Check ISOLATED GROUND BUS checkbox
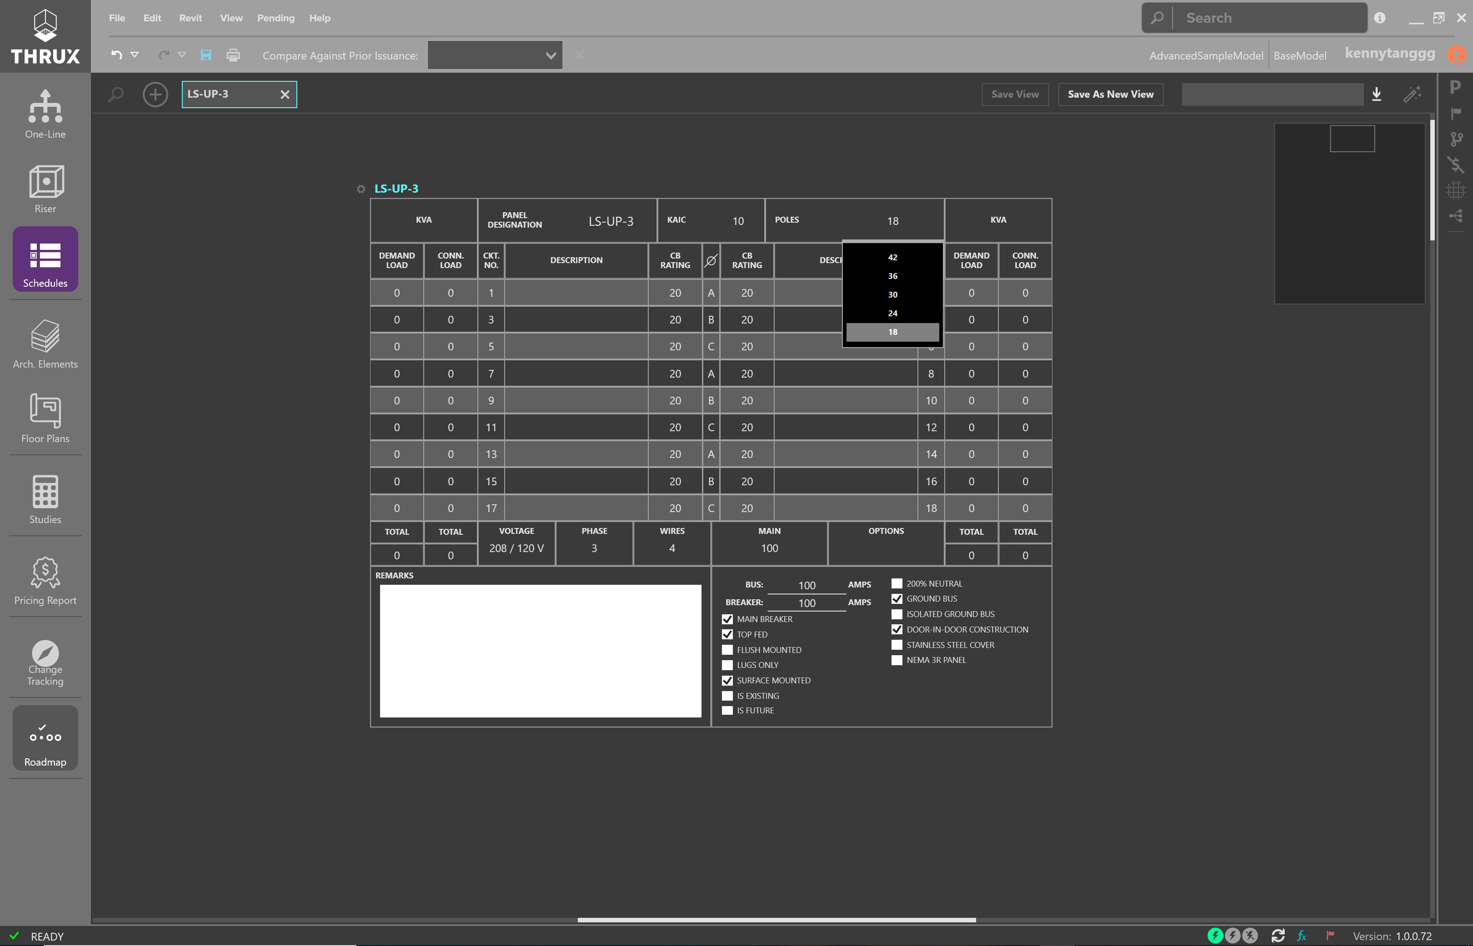Image resolution: width=1473 pixels, height=946 pixels. [897, 614]
